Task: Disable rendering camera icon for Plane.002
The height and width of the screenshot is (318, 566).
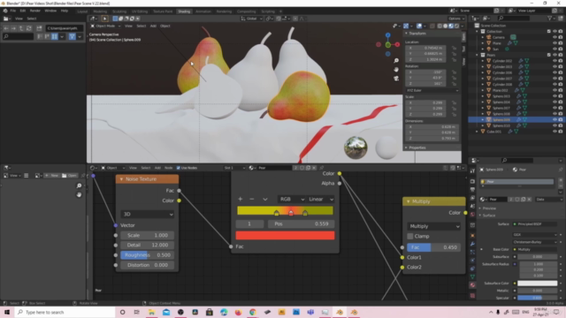Action: (561, 90)
